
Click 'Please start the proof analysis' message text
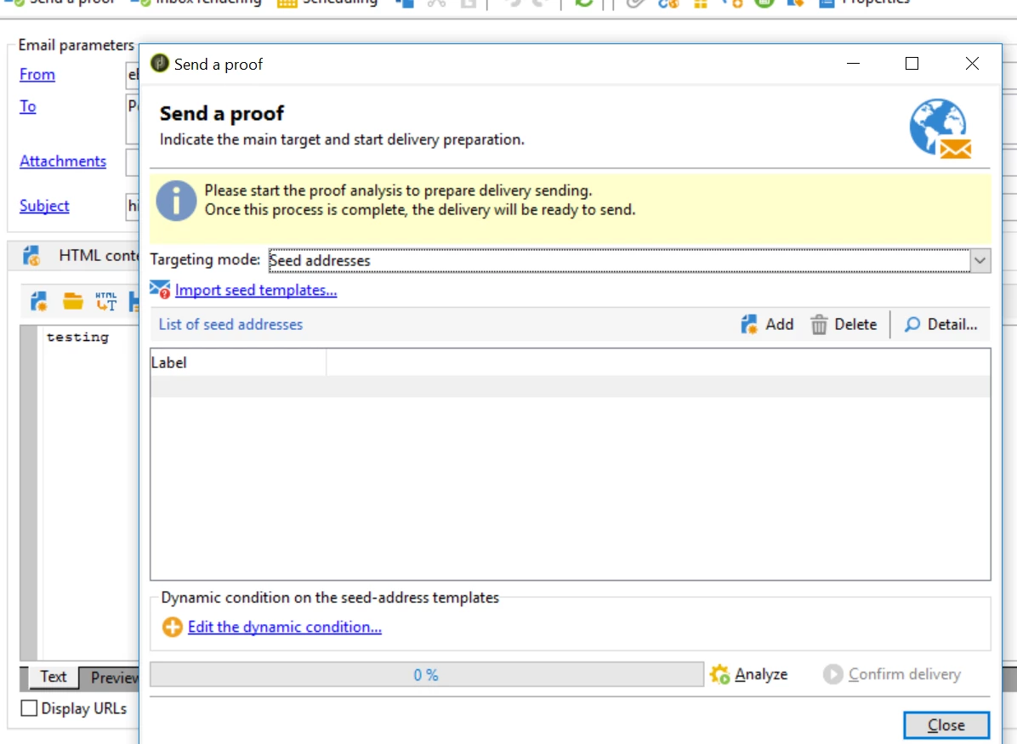click(x=398, y=190)
